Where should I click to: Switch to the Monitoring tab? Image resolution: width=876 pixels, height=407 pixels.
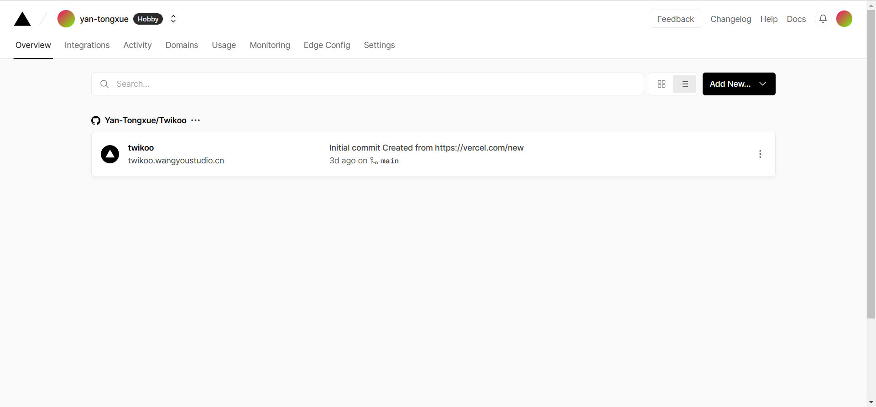coord(270,45)
